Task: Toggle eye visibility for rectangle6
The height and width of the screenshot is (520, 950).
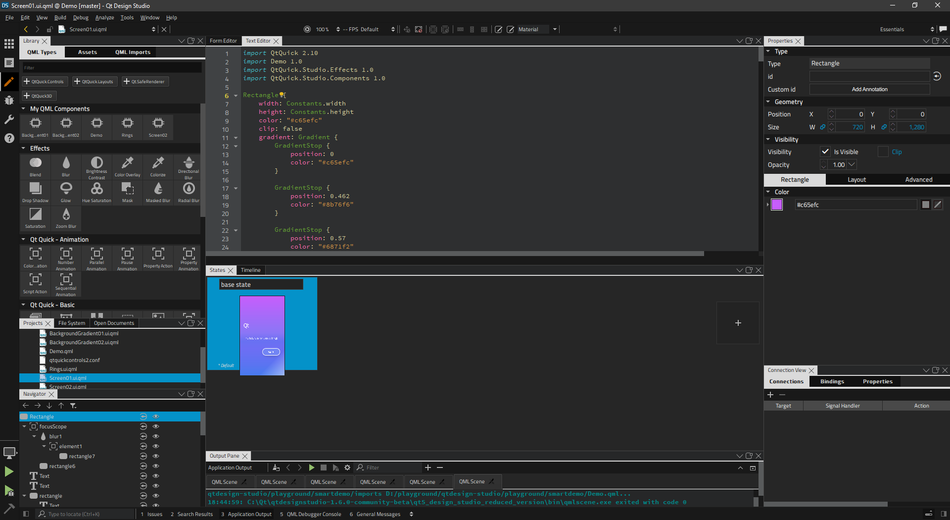Action: click(x=156, y=466)
